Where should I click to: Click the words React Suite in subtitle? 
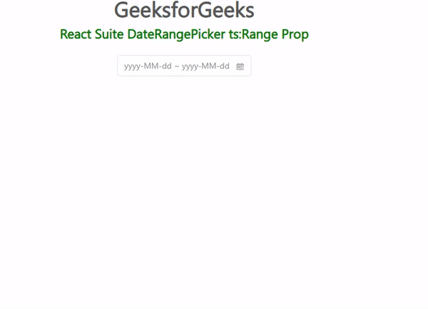[x=92, y=34]
